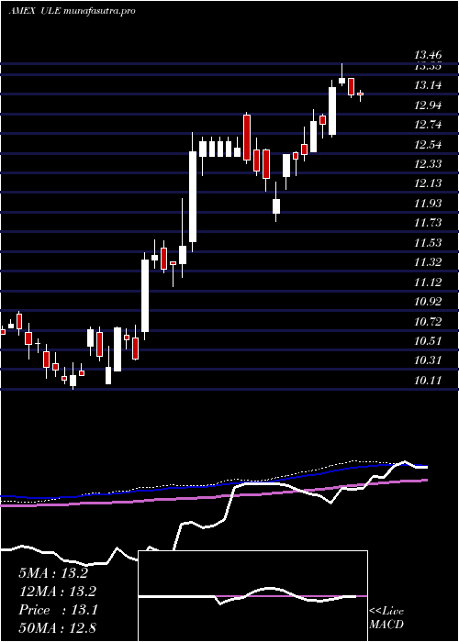Click the 12.94 price level label
Image resolution: width=459 pixels, height=642 pixels.
[x=428, y=105]
